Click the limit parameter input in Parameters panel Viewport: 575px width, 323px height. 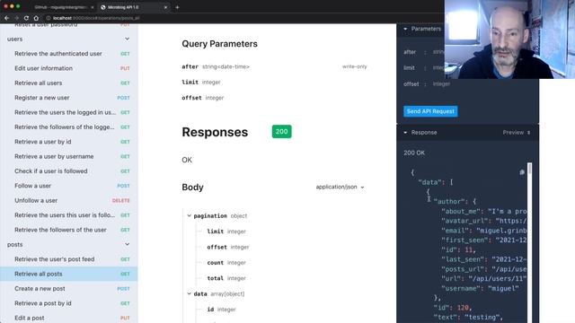click(x=438, y=68)
